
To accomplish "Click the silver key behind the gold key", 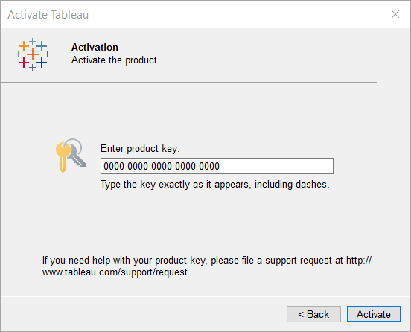I will (76, 153).
